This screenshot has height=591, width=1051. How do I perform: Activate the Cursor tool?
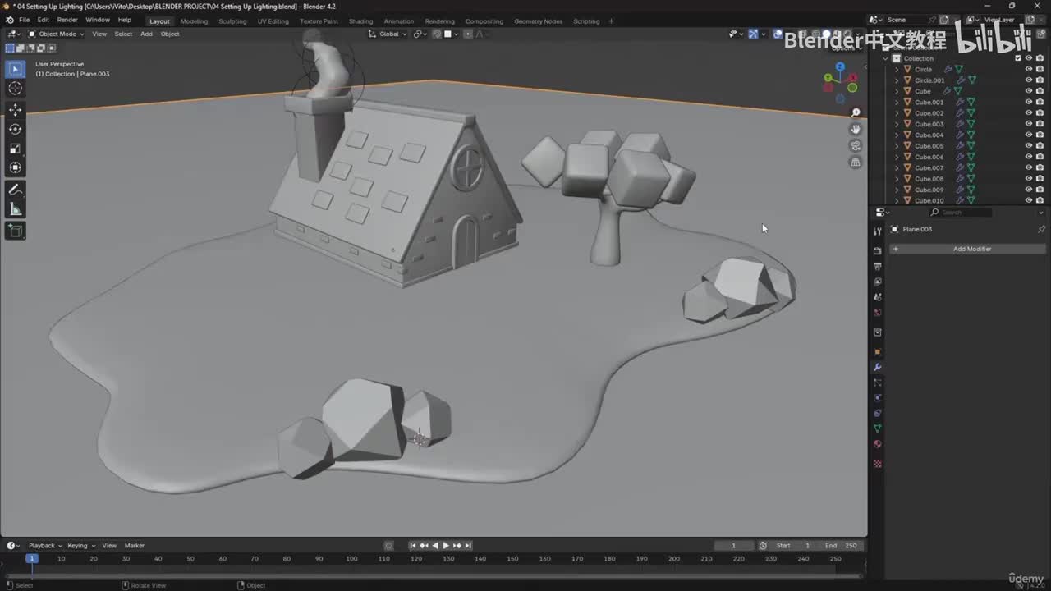15,89
